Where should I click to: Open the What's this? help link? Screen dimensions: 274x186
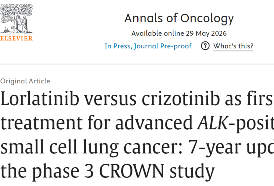(x=233, y=46)
